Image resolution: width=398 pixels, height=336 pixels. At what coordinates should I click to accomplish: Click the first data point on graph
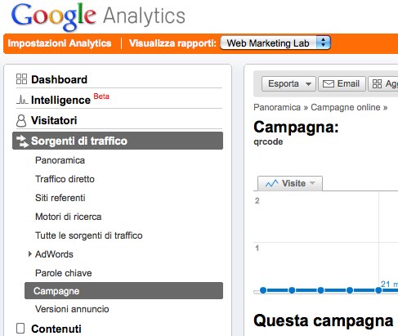[263, 290]
